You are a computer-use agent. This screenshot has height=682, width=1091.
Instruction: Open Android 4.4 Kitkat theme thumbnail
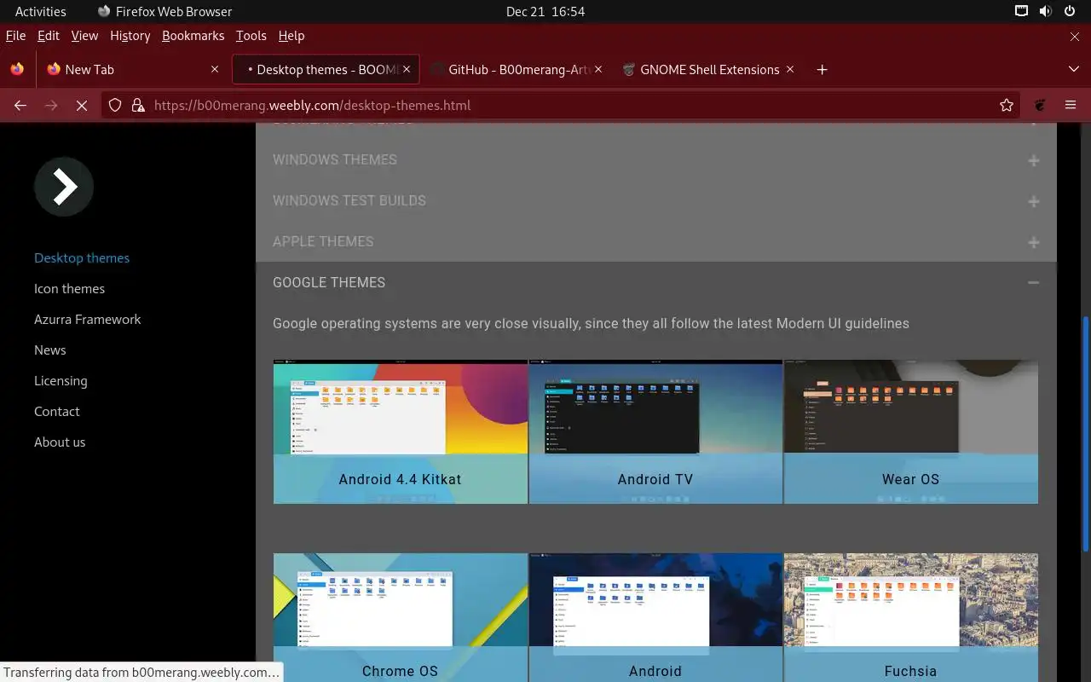point(400,431)
